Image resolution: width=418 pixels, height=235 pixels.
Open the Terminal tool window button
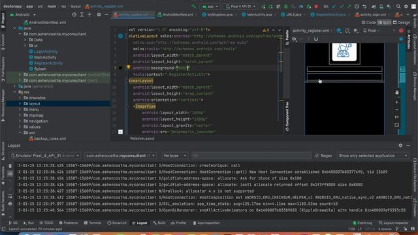pyautogui.click(x=93, y=223)
